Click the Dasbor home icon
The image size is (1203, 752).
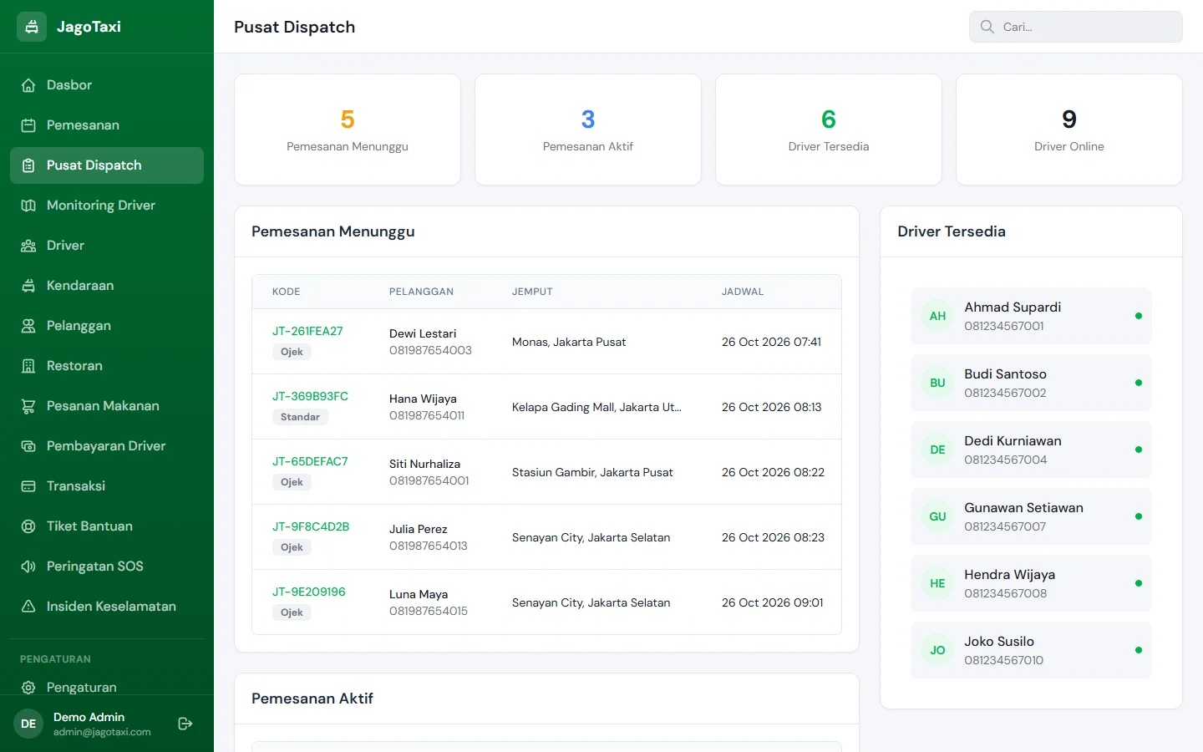coord(28,85)
